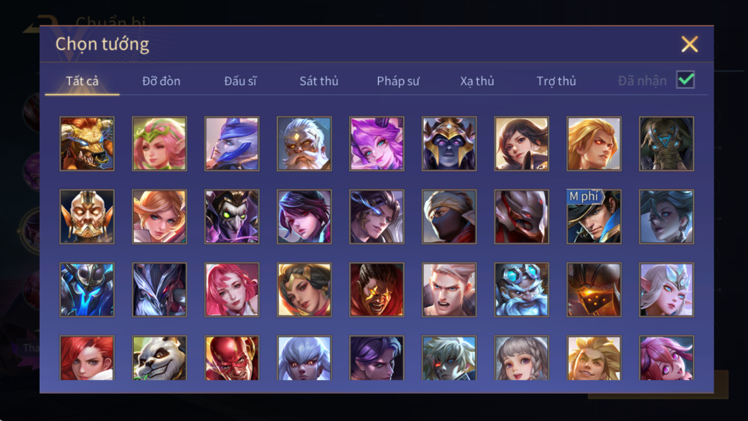Choose the hero marked "M phí"
The image size is (748, 421).
coord(594,216)
